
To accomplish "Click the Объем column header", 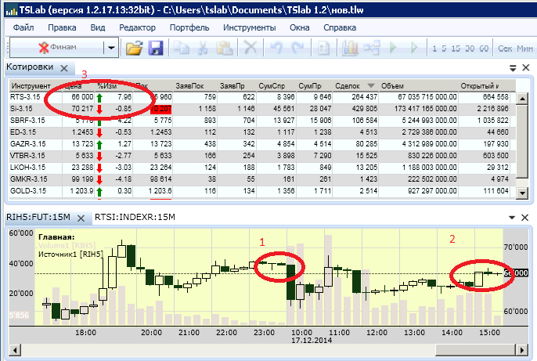I will (x=419, y=86).
